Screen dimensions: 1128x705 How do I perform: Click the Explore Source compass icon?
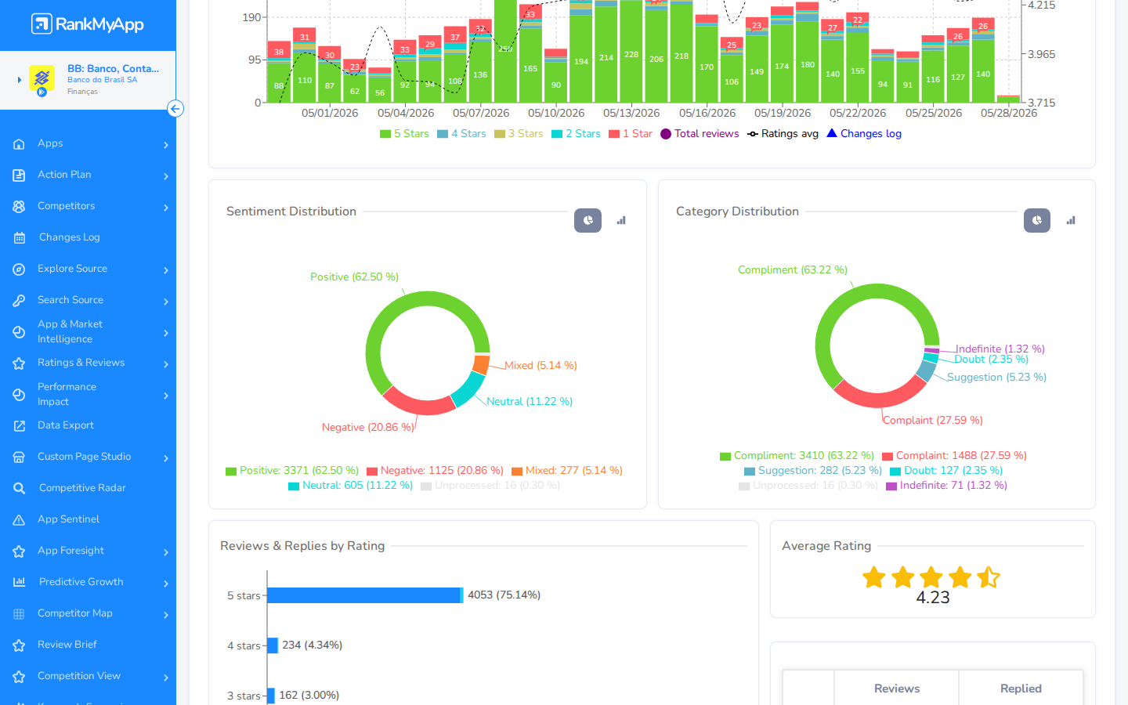19,269
